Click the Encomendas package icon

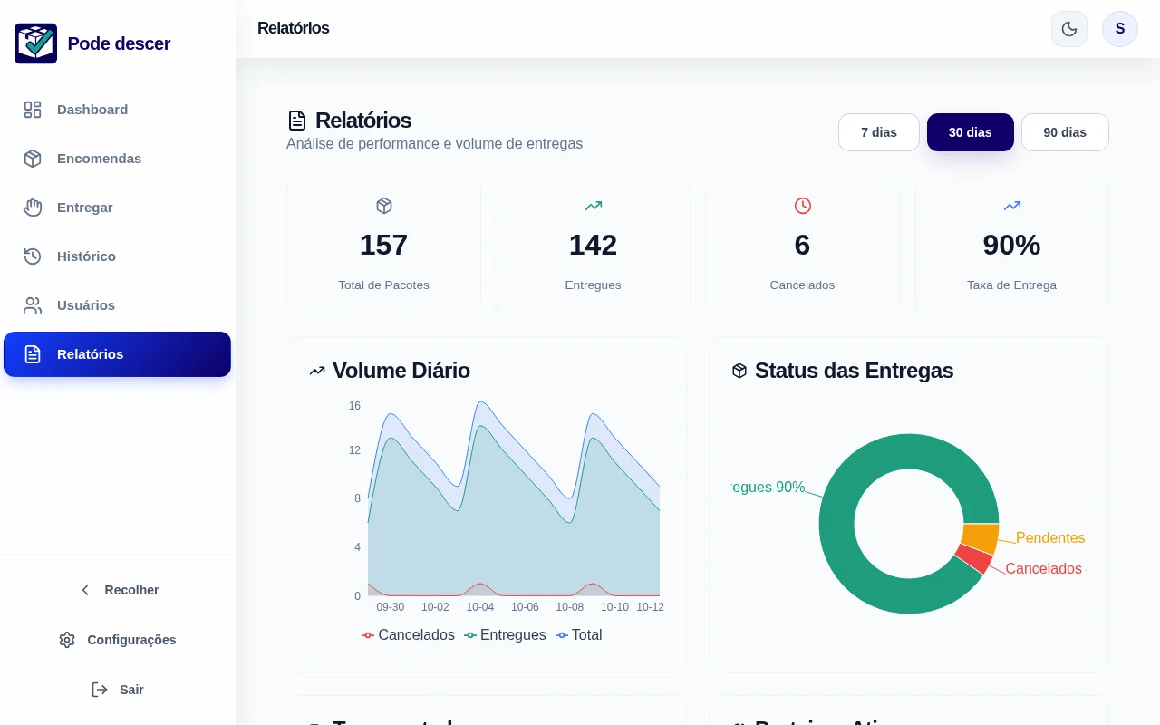tap(33, 159)
